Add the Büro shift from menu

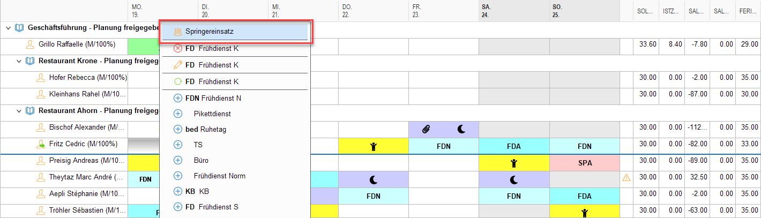[x=235, y=160]
